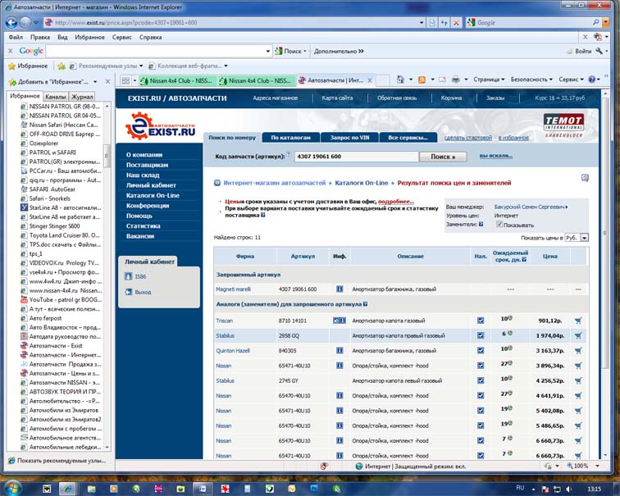
Task: Expand Google toolbar search box dropdown
Action: coord(267,51)
